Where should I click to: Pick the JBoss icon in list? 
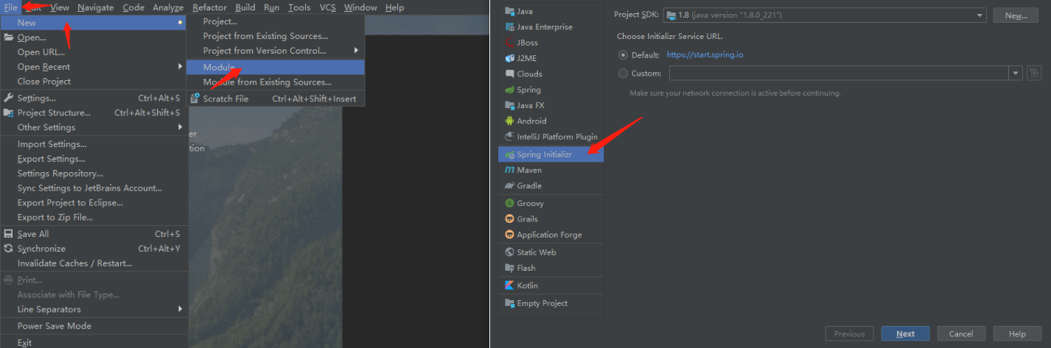click(509, 43)
